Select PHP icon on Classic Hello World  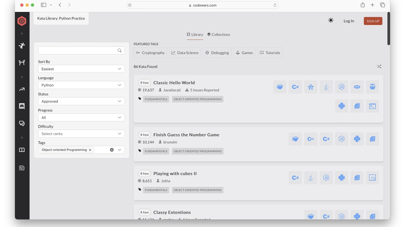[357, 87]
